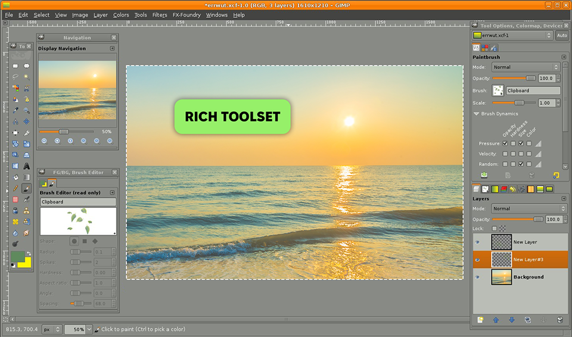Hide the New Layer#3 eye icon
The height and width of the screenshot is (337, 572).
click(x=477, y=260)
